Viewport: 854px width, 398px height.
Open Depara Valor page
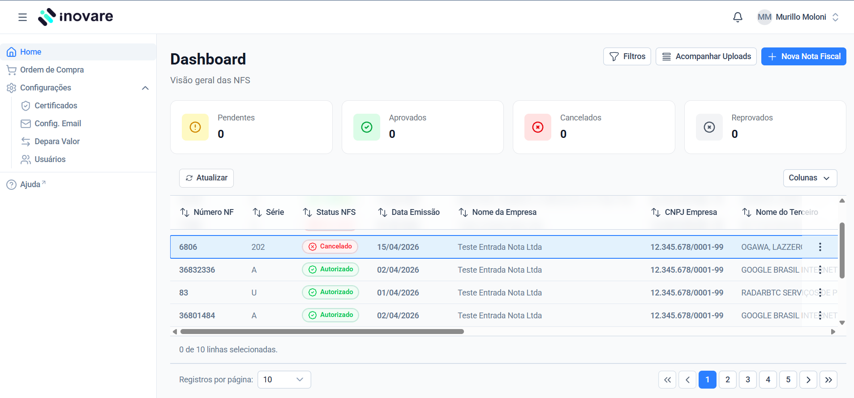pos(57,141)
